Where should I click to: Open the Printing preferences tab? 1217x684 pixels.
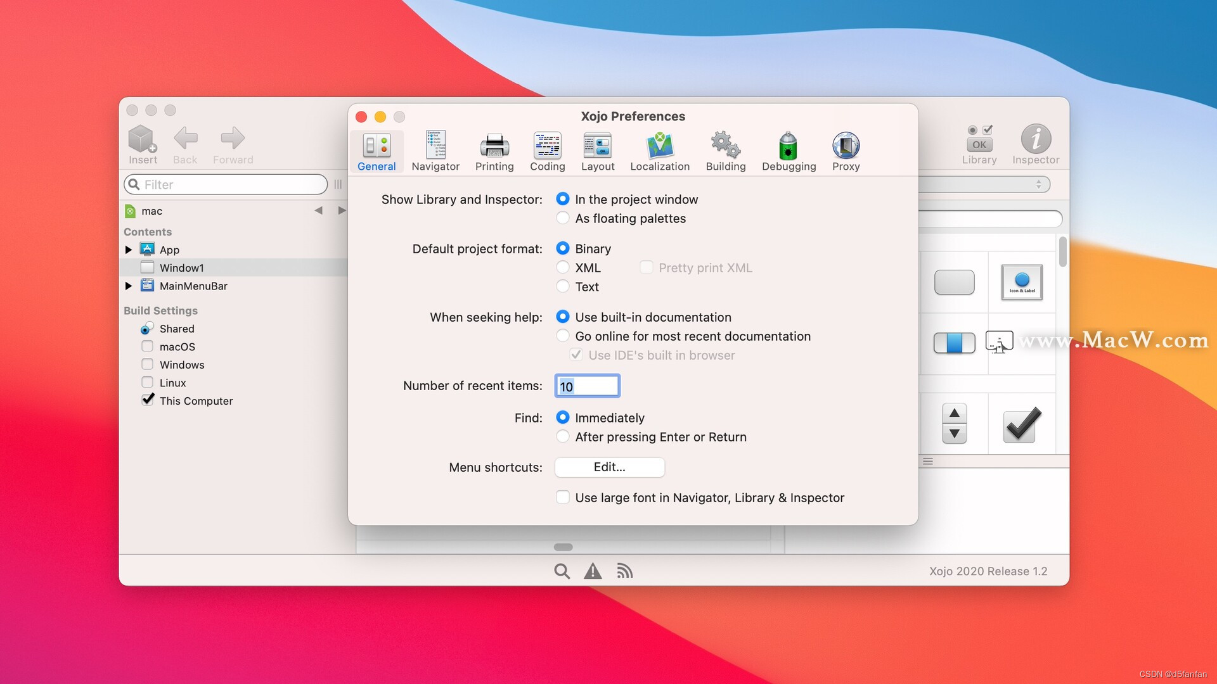click(x=494, y=152)
